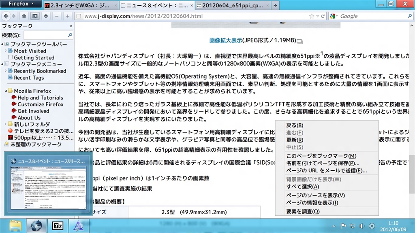The image size is (415, 233).
Task: Choose ページの情報を表示(I) menu entry
Action: [x=327, y=203]
